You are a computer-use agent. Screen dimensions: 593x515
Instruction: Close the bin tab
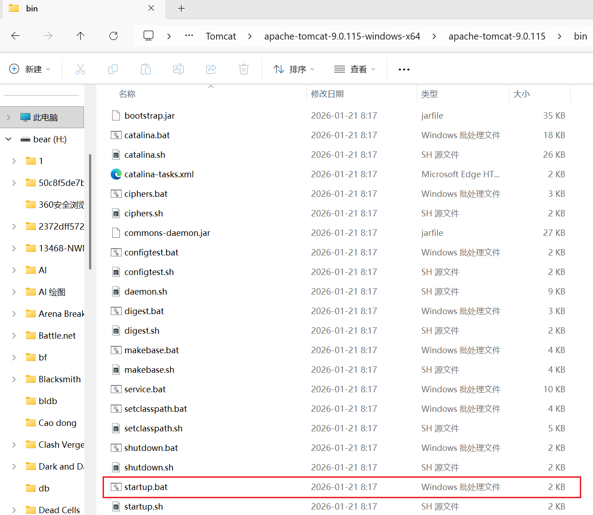(x=151, y=8)
